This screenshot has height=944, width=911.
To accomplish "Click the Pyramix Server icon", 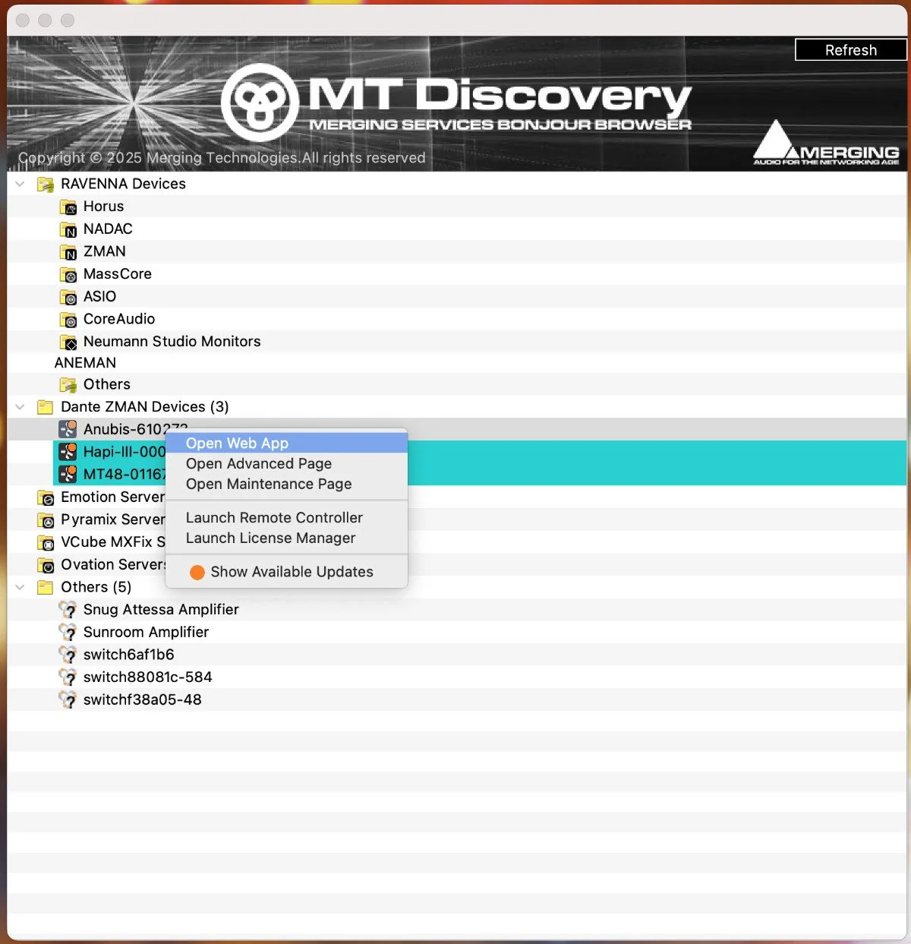I will click(x=46, y=520).
